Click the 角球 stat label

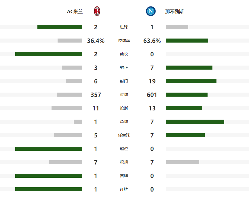pyautogui.click(x=124, y=122)
